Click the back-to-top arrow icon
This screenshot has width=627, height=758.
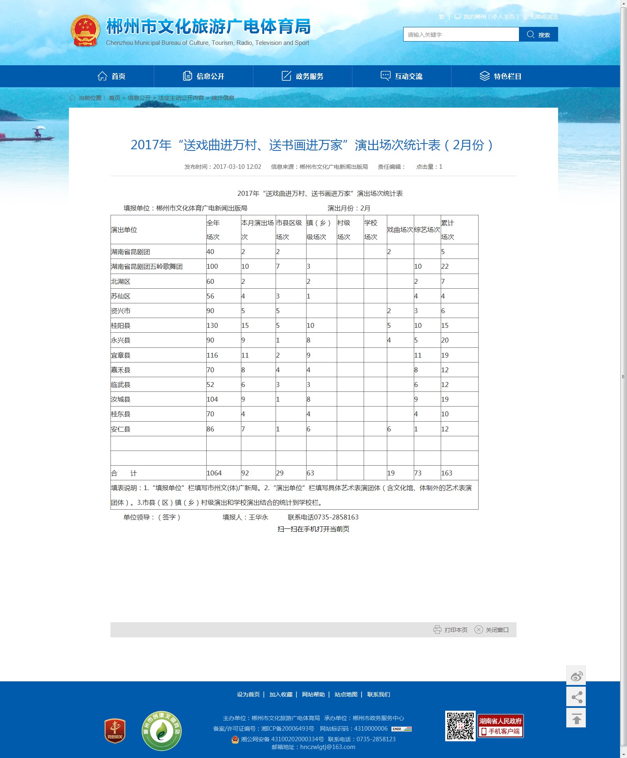(x=576, y=718)
